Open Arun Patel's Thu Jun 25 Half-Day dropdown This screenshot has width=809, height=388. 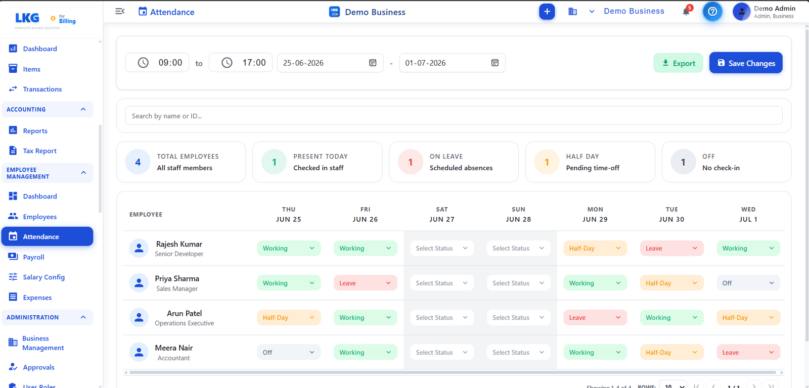click(289, 318)
